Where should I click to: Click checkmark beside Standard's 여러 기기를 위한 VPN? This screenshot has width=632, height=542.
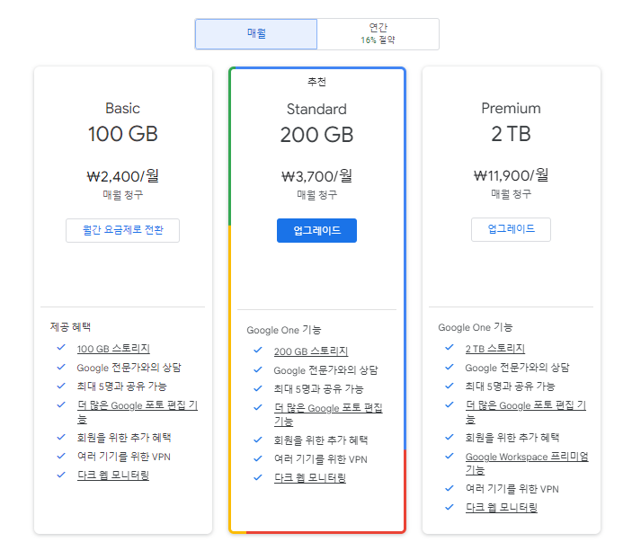click(x=258, y=459)
